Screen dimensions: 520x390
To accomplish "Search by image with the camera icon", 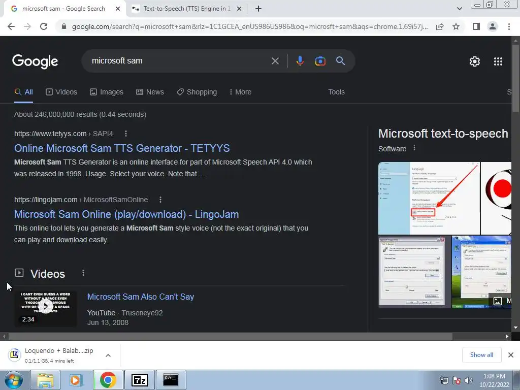I will 320,61.
